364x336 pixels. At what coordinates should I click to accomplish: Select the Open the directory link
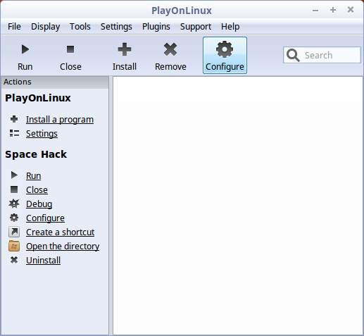[x=63, y=247]
